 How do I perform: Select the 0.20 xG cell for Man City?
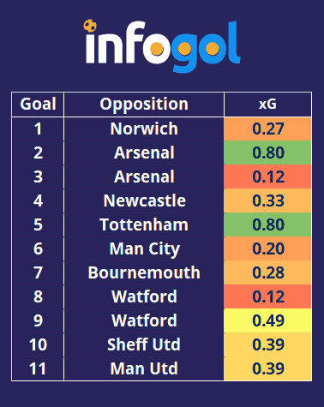click(267, 248)
